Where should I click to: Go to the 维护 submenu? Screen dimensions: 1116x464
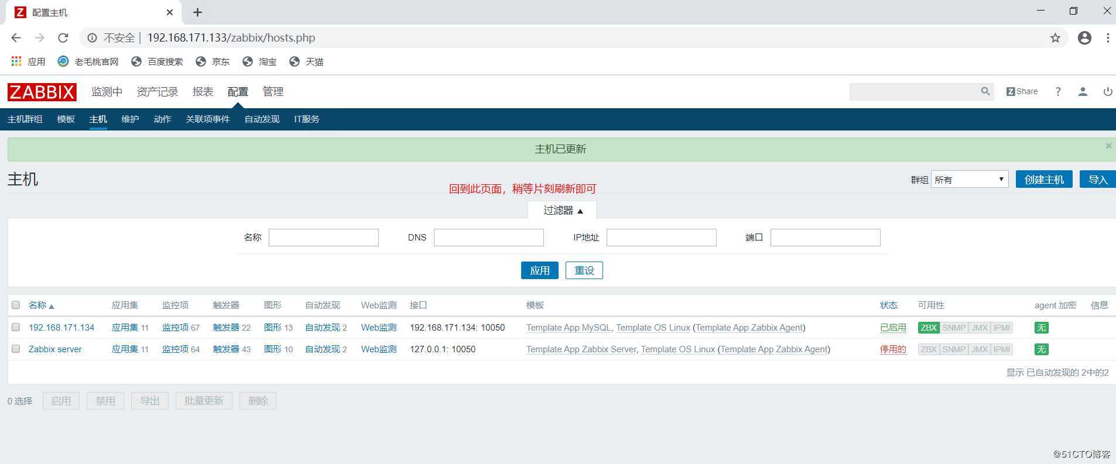tap(130, 119)
